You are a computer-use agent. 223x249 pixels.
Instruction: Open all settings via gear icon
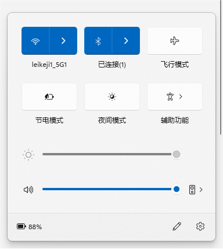click(x=200, y=226)
